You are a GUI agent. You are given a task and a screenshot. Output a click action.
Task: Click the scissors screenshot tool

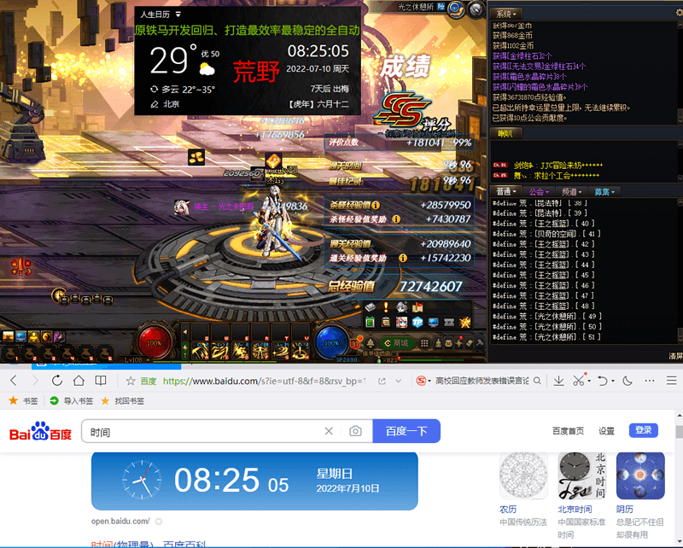point(579,381)
